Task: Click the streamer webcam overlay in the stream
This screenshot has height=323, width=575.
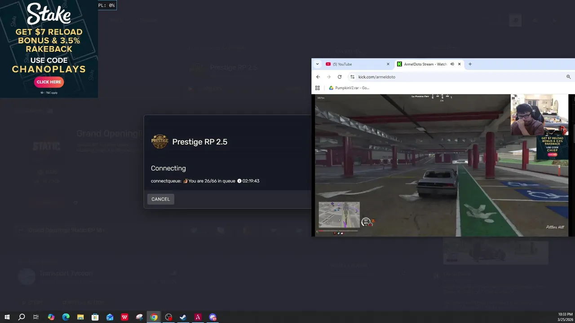Action: (540, 114)
